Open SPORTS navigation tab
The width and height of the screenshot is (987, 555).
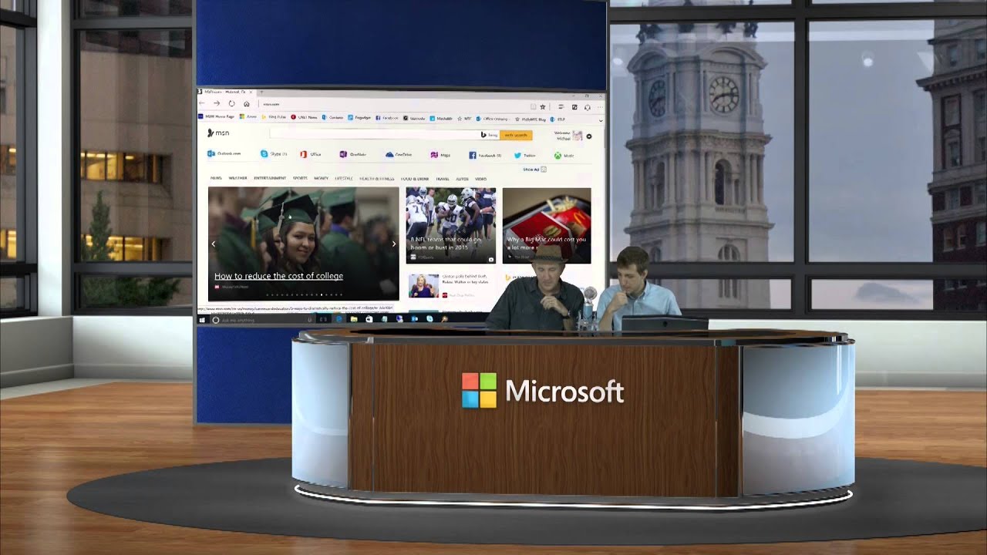pos(300,179)
